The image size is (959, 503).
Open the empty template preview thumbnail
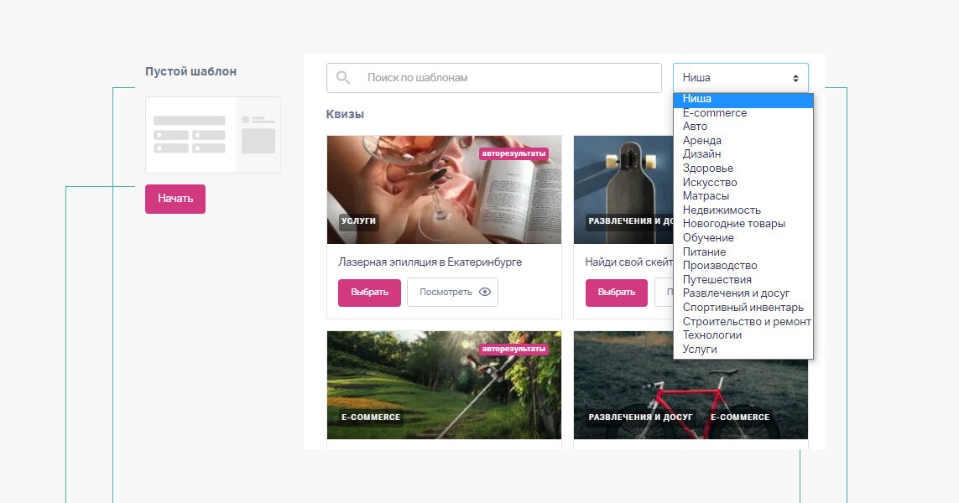(213, 135)
